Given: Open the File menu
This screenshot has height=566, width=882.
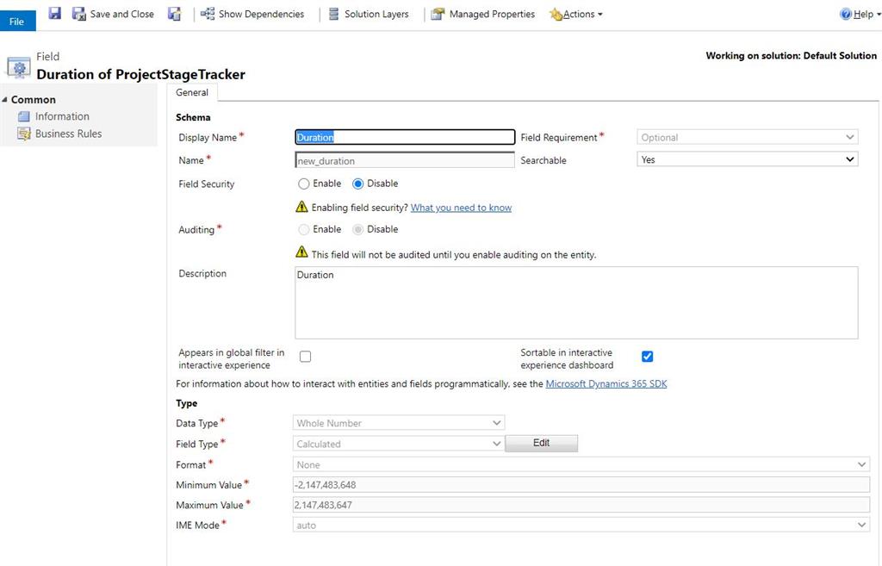Looking at the screenshot, I should point(16,21).
